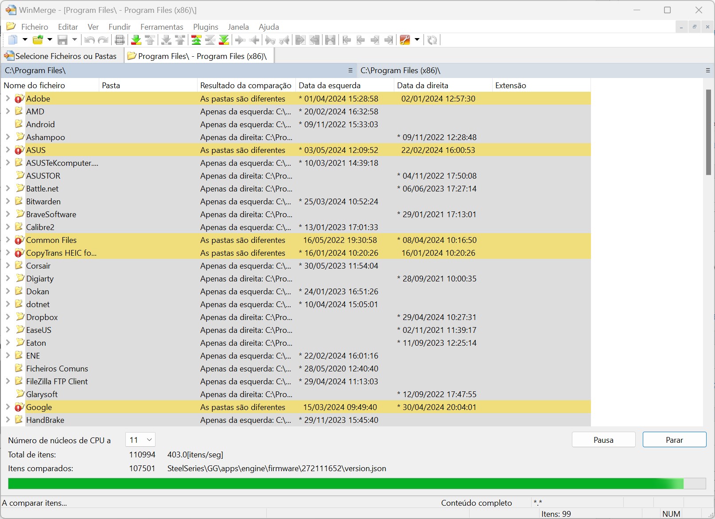Click the New document toolbar icon
715x519 pixels.
(13, 40)
